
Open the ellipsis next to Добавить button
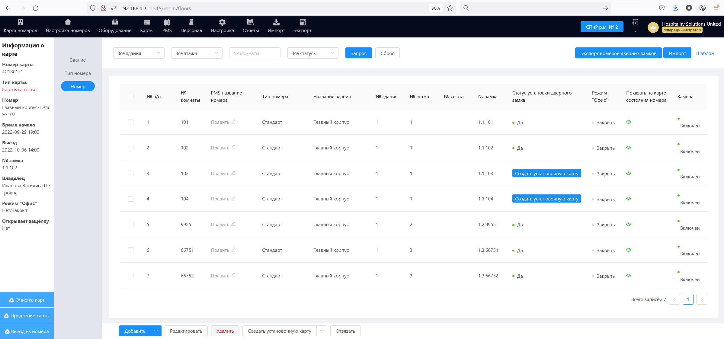pyautogui.click(x=156, y=331)
